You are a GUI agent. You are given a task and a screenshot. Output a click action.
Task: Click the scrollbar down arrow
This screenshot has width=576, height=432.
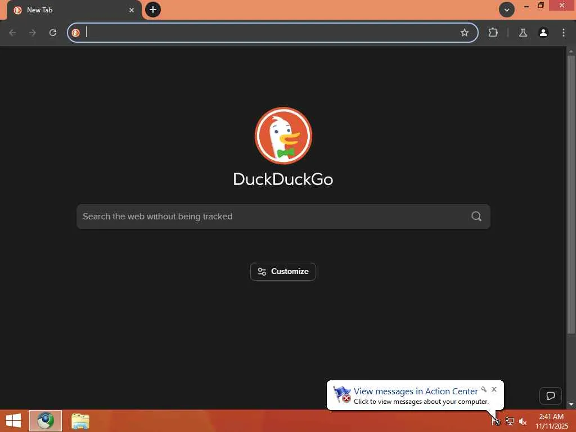pyautogui.click(x=570, y=404)
